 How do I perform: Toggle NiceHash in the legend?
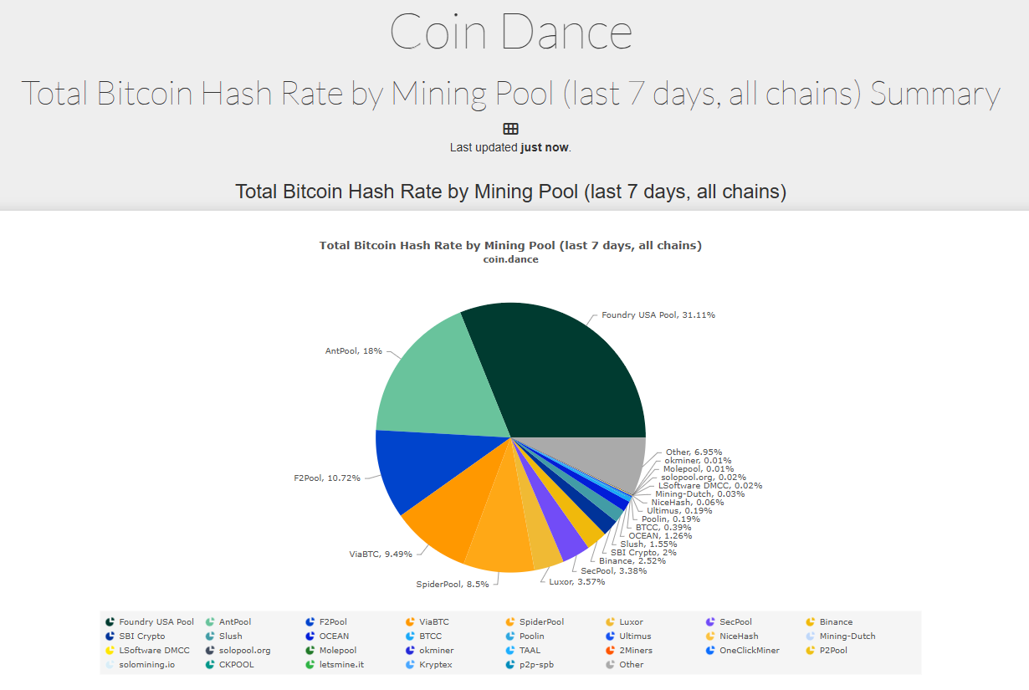[x=710, y=636]
